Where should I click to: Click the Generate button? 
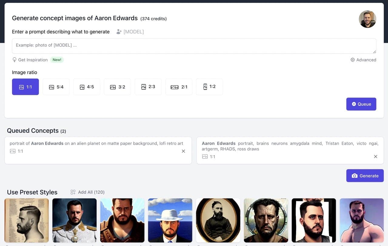[365, 176]
